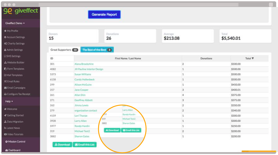This screenshot has width=278, height=155.
Task: Expand the Giveffect Demo dropdown
Action: 15,23
